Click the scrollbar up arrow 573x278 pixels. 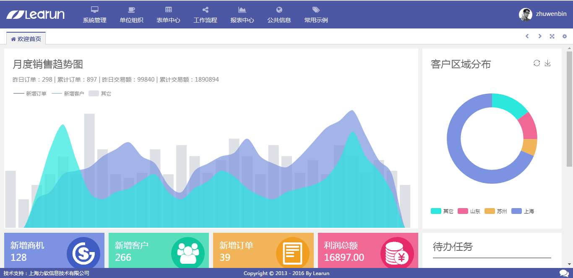point(569,48)
